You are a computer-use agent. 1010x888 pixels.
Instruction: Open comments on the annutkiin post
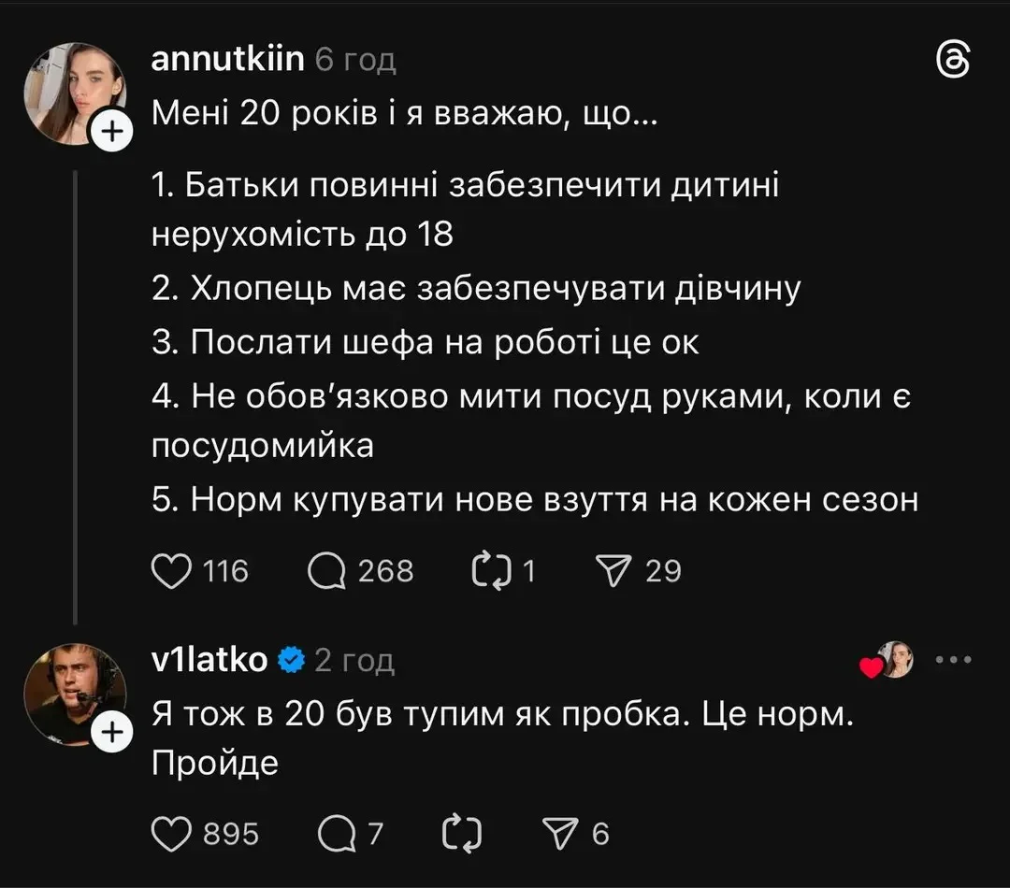[x=326, y=571]
